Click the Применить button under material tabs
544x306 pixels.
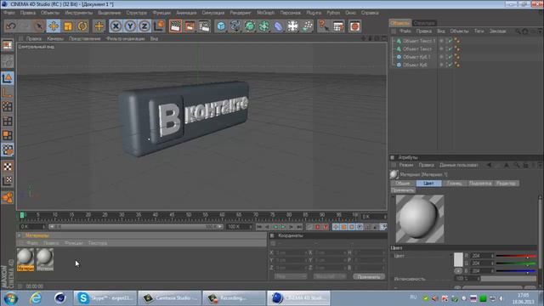pyautogui.click(x=402, y=190)
